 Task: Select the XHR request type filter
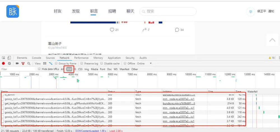pos(69,69)
